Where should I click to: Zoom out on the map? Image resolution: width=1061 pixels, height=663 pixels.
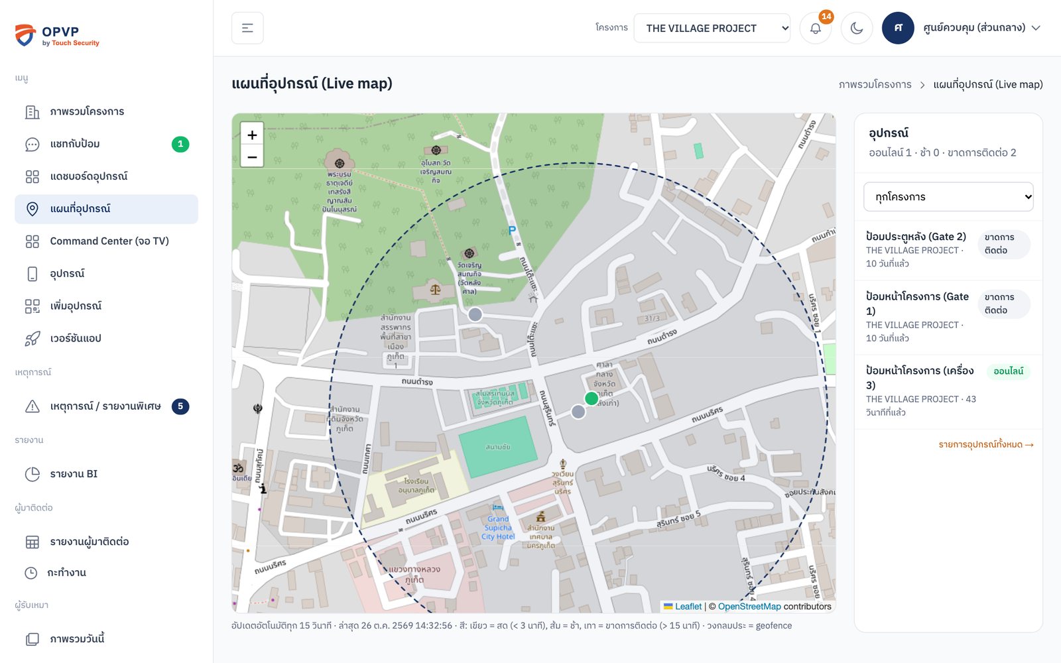tap(252, 157)
